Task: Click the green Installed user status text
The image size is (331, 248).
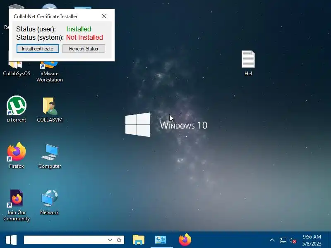Action: [79, 29]
